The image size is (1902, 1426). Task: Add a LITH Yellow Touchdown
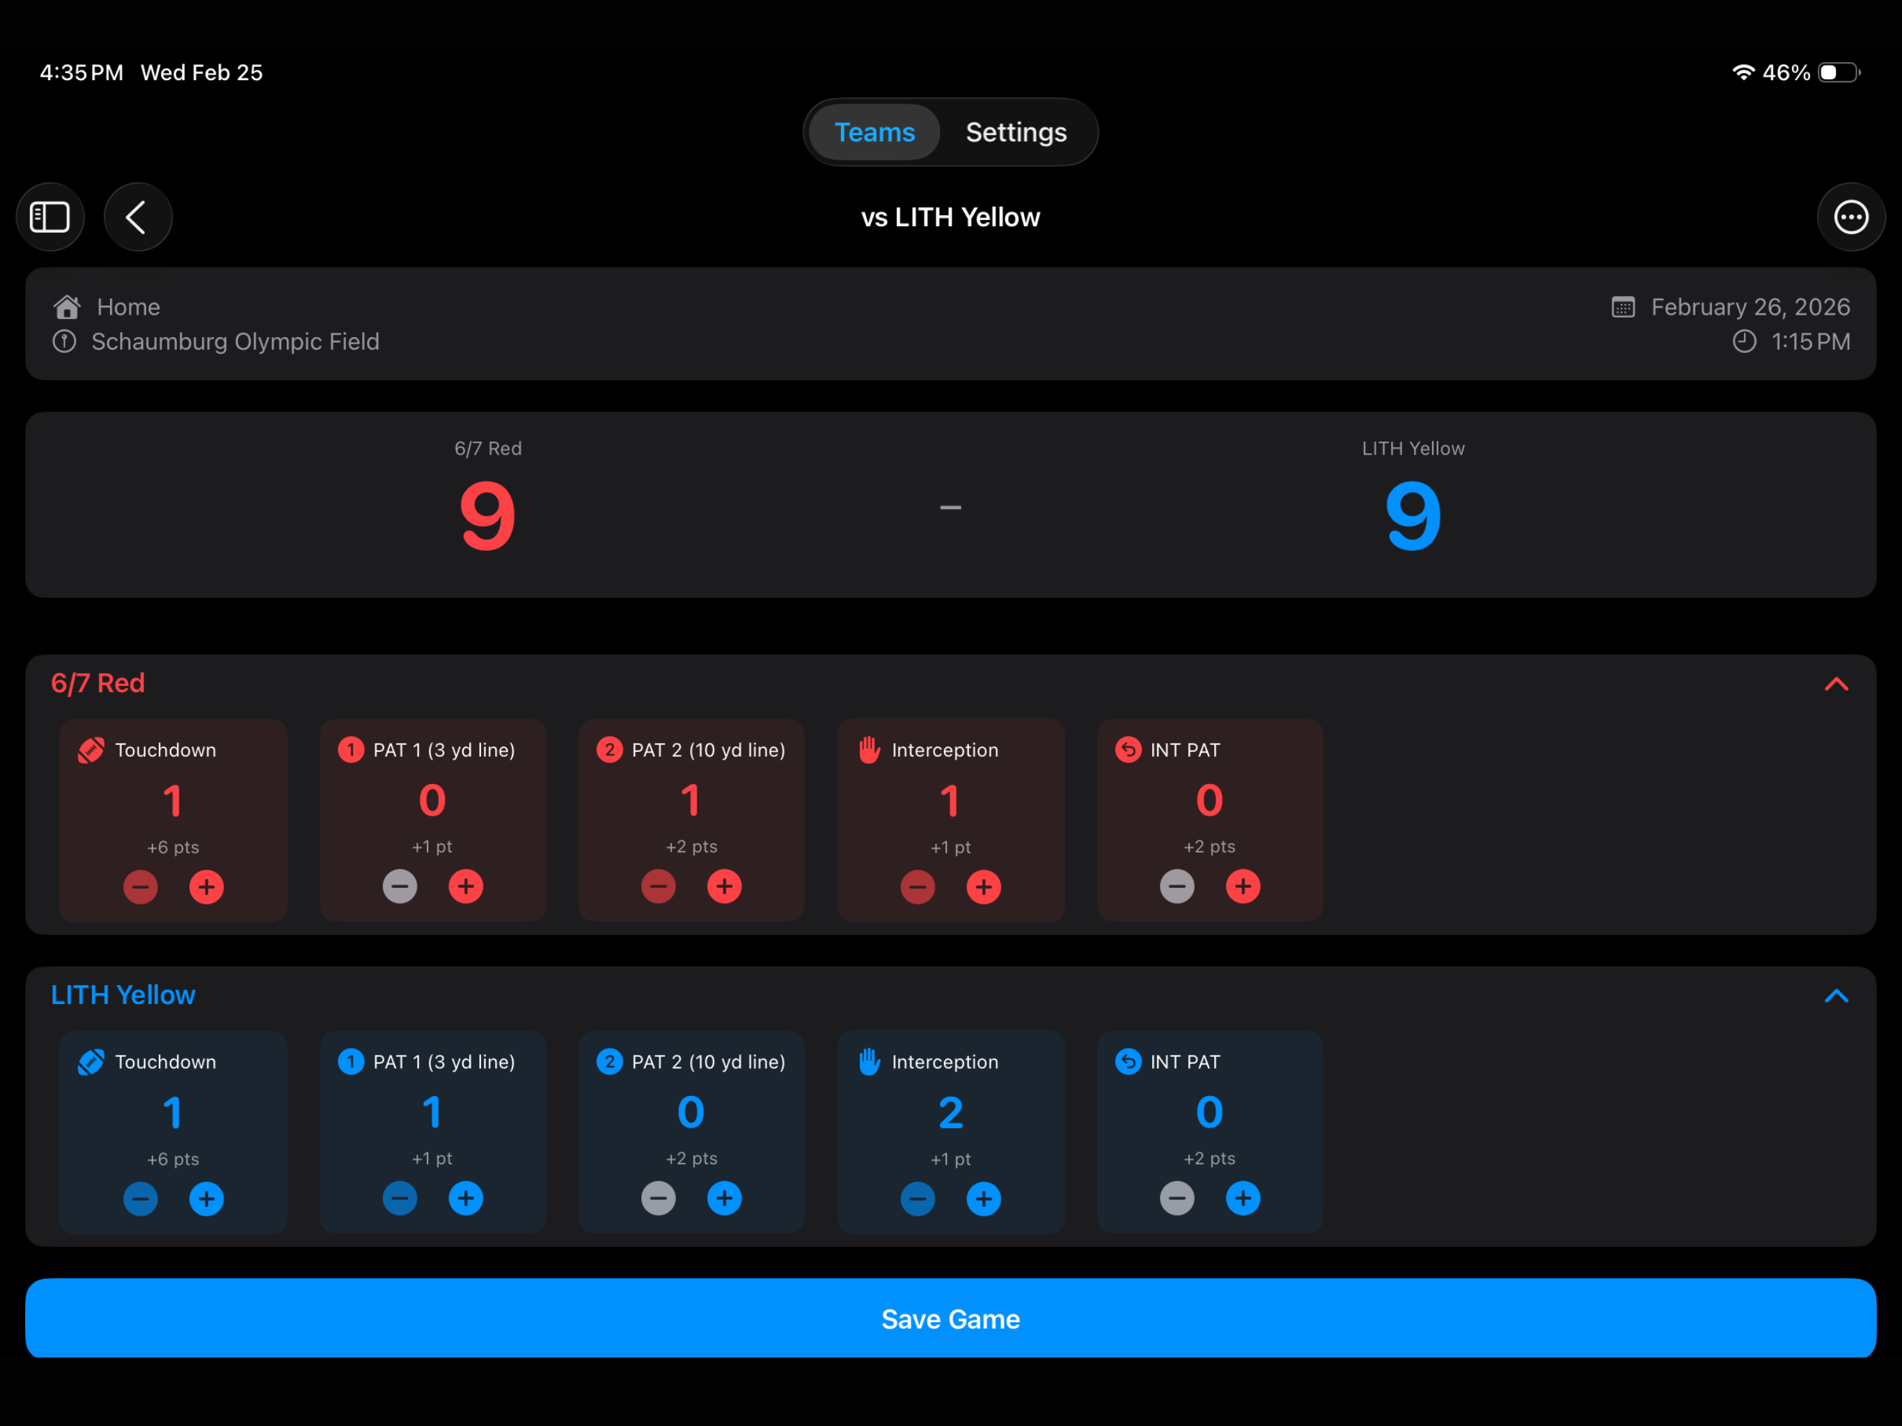click(206, 1199)
